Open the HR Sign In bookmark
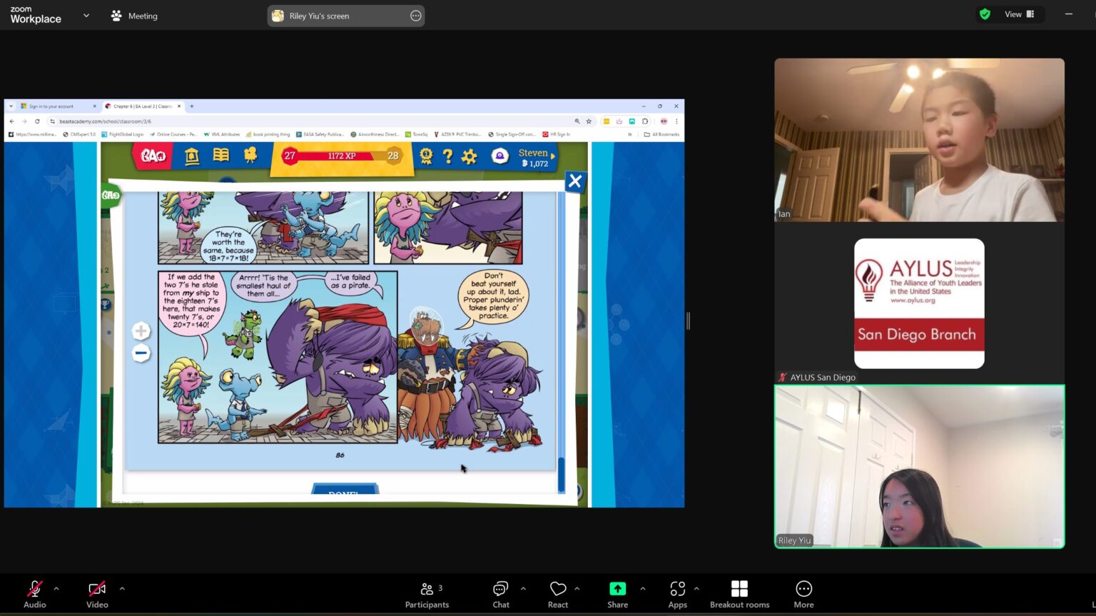This screenshot has width=1096, height=616. (557, 134)
